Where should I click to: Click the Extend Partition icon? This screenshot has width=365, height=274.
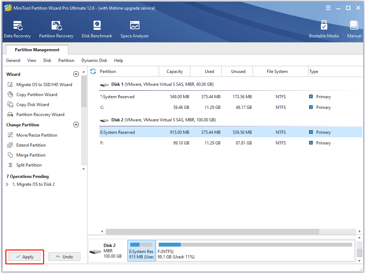point(10,145)
